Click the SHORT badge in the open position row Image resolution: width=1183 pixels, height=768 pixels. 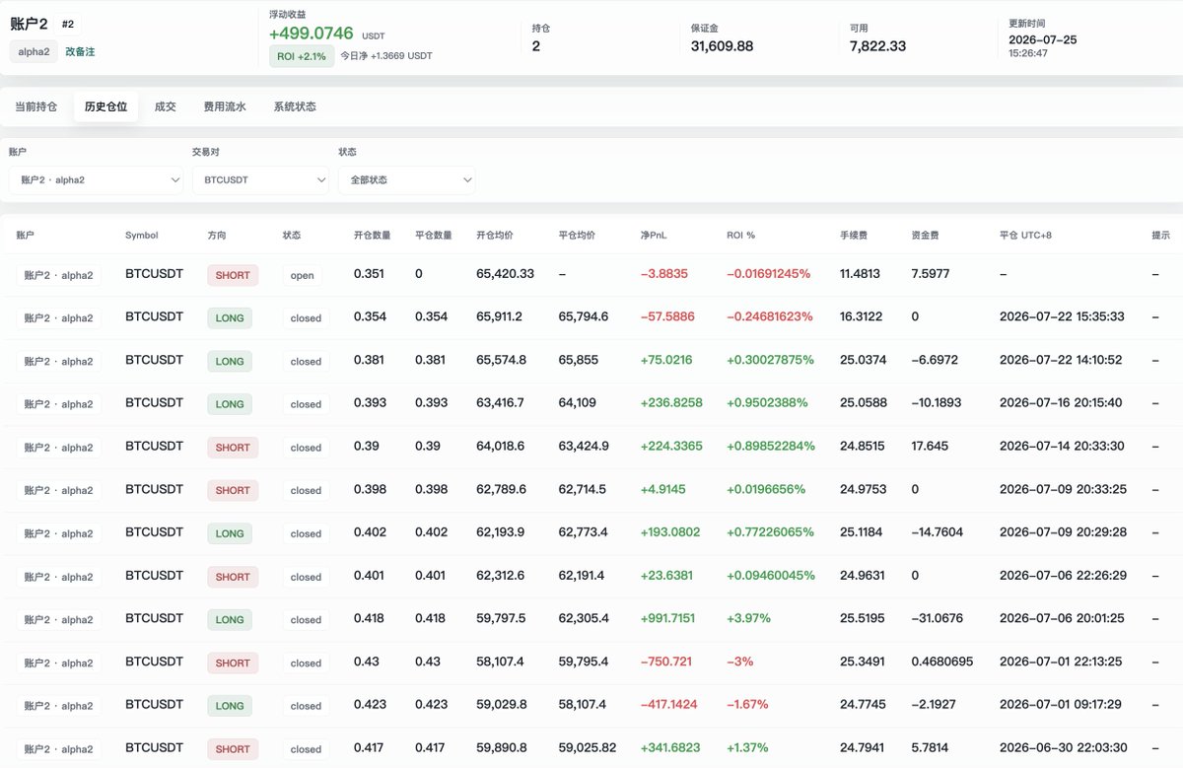233,275
